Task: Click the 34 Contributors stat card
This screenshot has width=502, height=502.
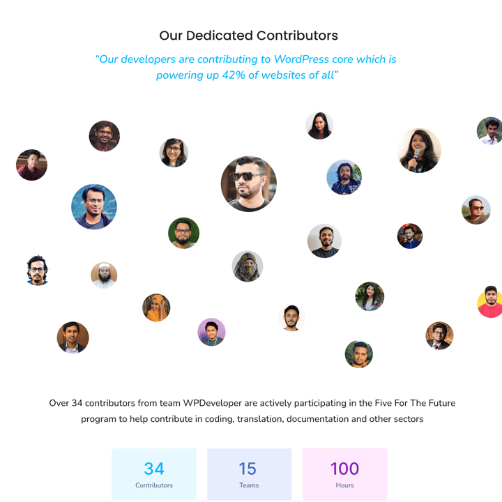Action: (x=154, y=474)
